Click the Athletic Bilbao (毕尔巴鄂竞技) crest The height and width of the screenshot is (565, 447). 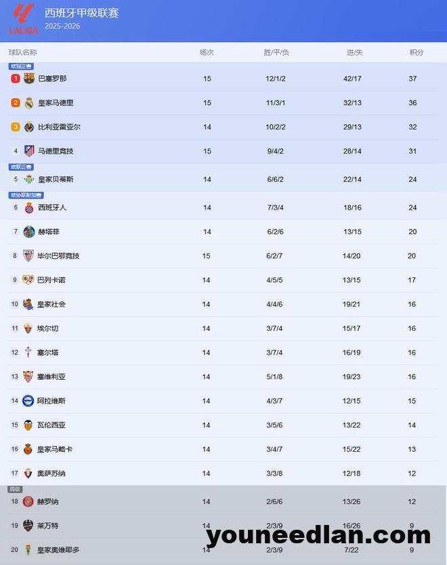pos(28,256)
